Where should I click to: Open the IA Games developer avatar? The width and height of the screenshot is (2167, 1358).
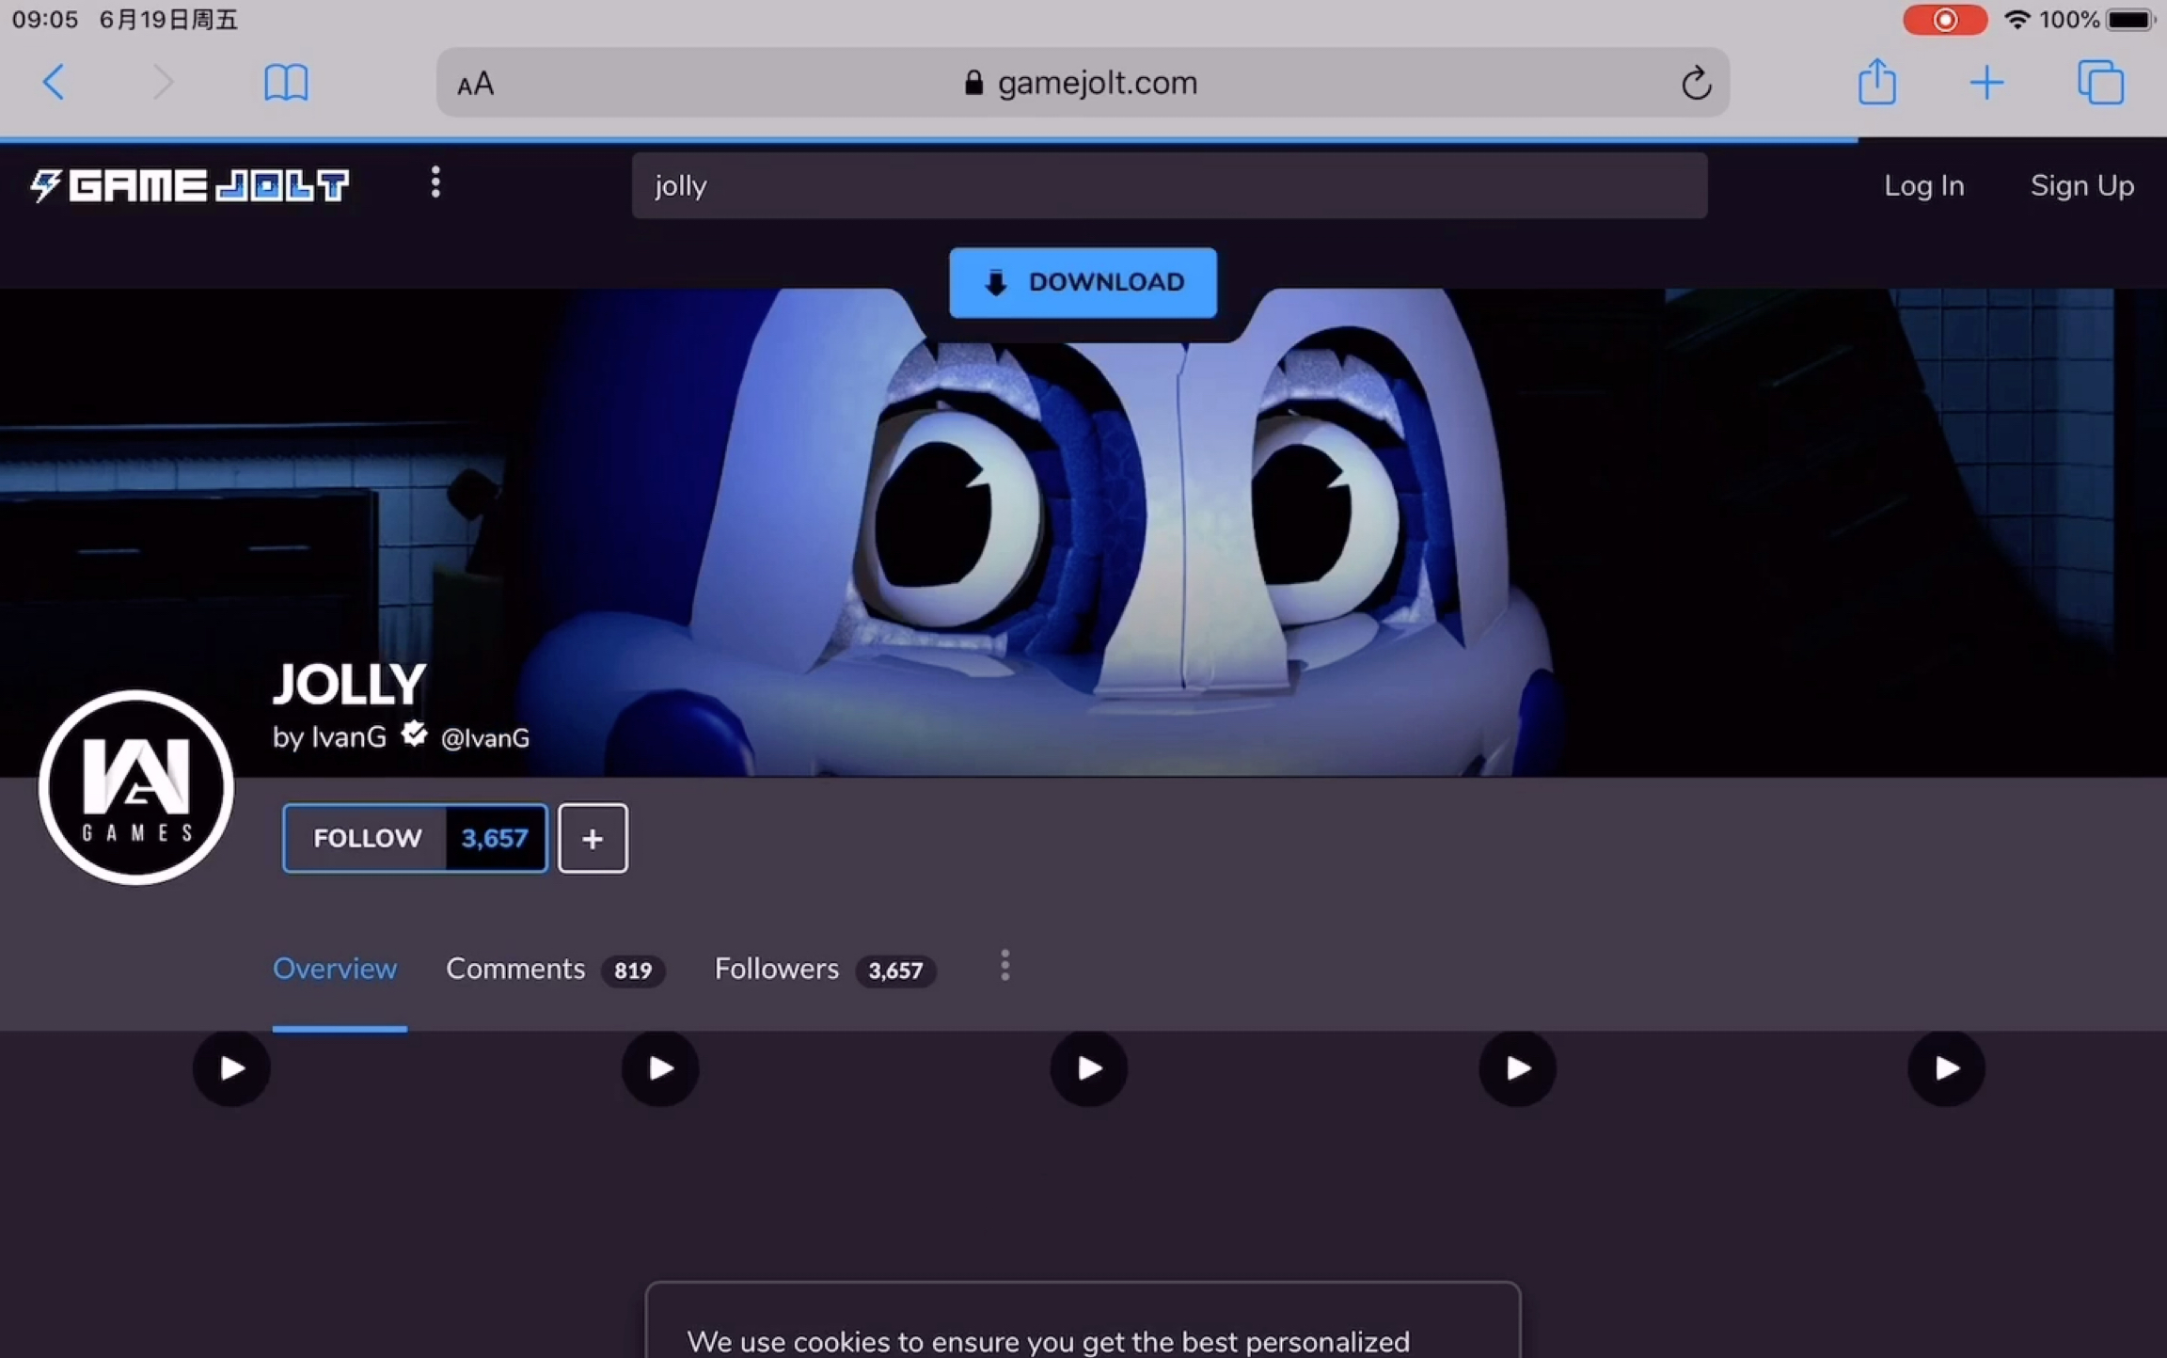pos(136,787)
